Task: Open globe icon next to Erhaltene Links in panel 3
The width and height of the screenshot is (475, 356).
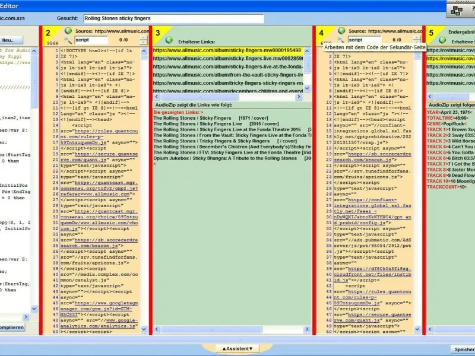Action: 169,40
